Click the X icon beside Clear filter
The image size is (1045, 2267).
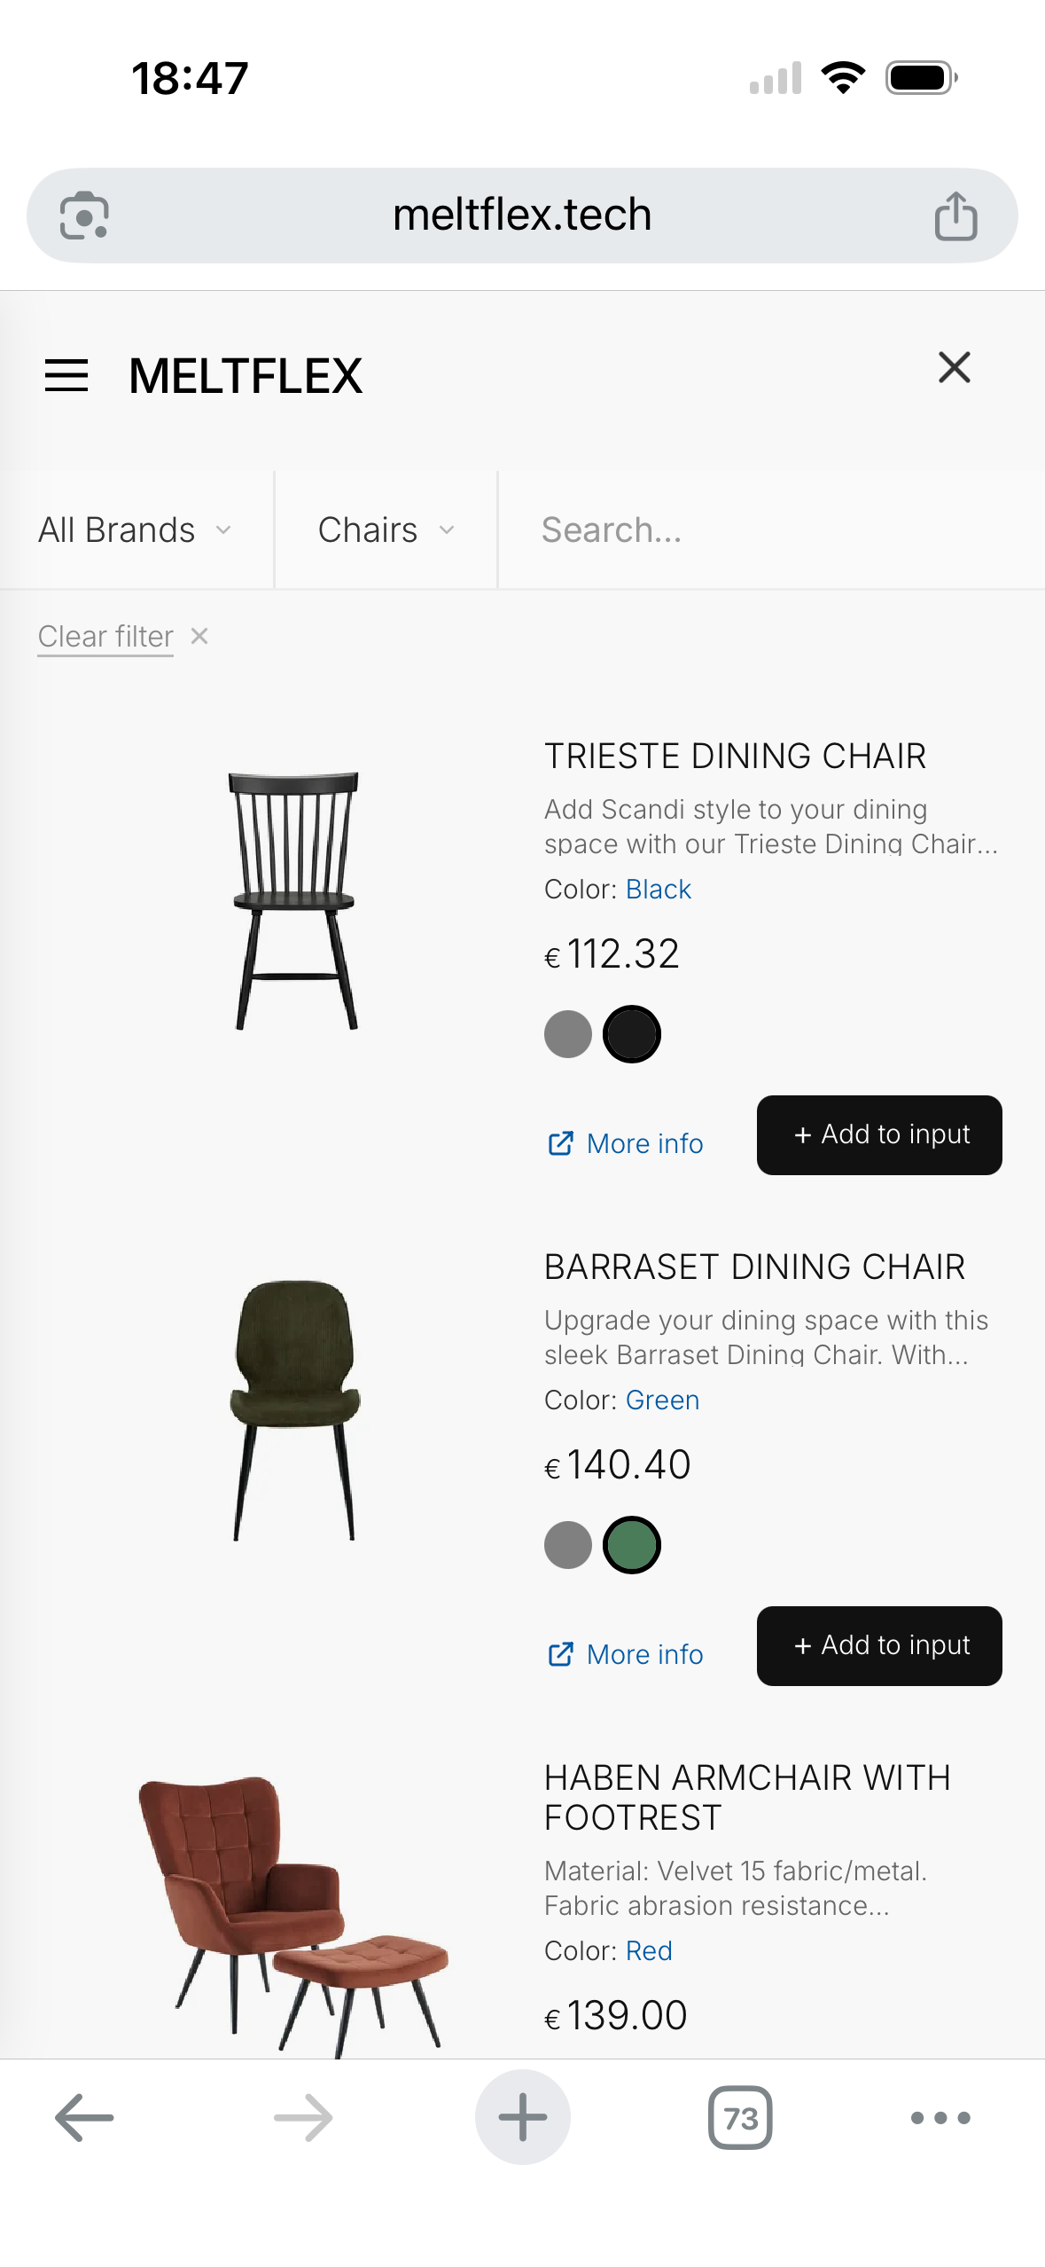tap(199, 636)
